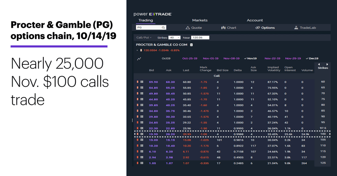Open the Chart candlestick icon

(x=223, y=28)
